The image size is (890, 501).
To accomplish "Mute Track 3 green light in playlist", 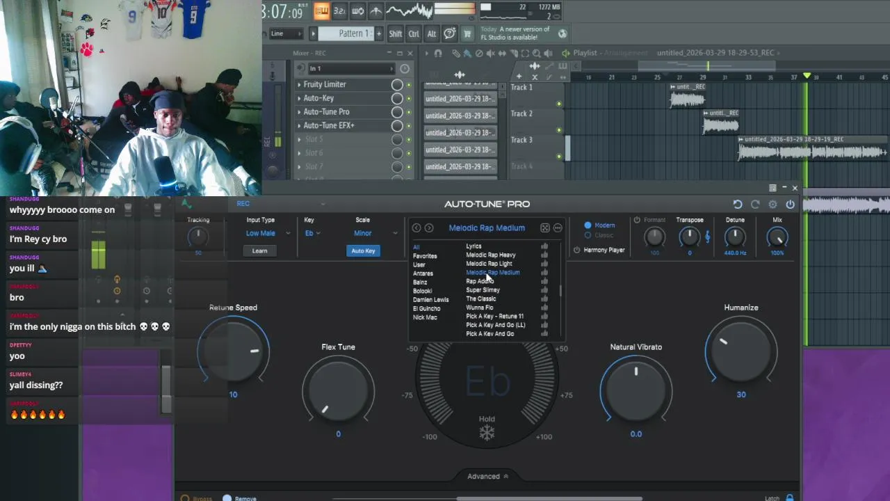I will point(559,156).
